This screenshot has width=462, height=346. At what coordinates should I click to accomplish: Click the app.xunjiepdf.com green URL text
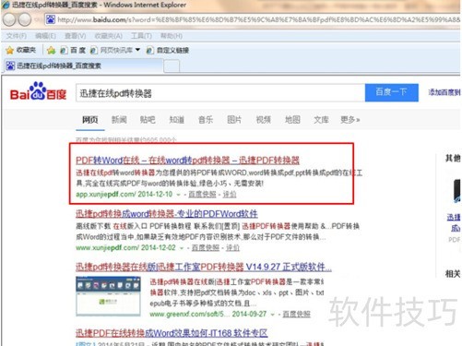point(106,195)
